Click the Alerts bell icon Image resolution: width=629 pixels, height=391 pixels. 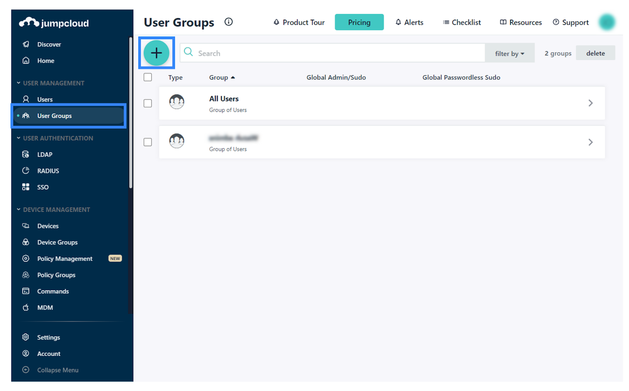pyautogui.click(x=398, y=22)
